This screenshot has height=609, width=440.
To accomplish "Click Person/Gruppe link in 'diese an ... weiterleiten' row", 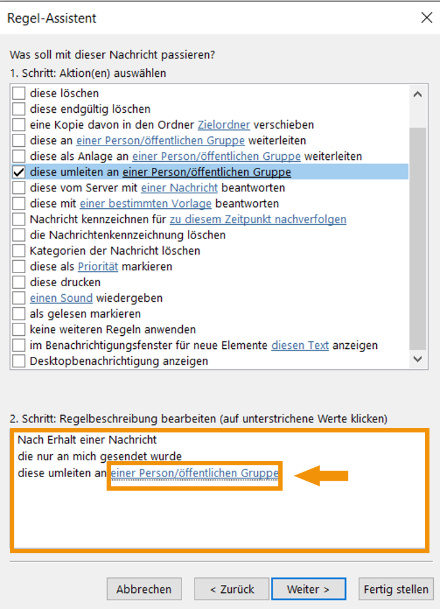I will click(x=161, y=141).
